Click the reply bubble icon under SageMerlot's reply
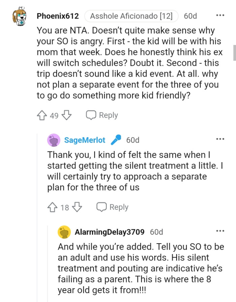The height and width of the screenshot is (302, 236). click(x=101, y=207)
